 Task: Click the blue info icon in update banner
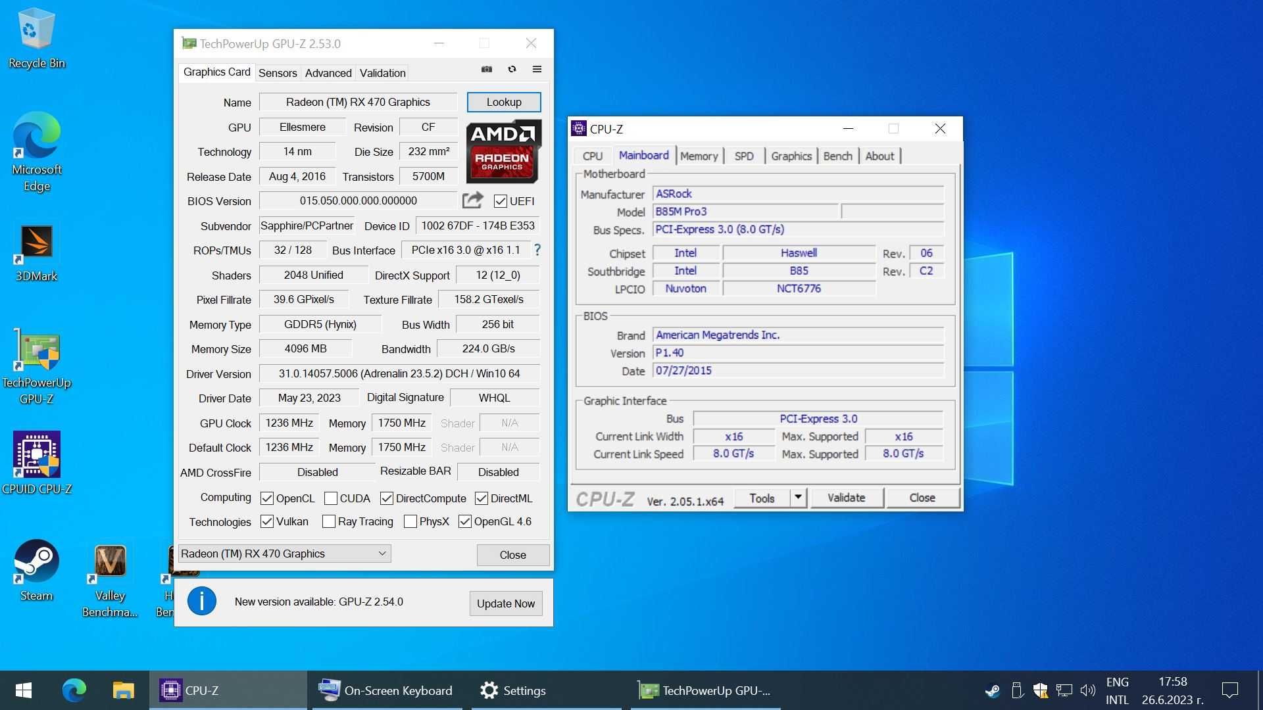click(x=202, y=602)
